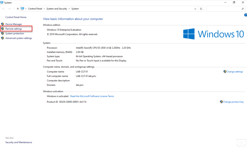Image resolution: width=247 pixels, height=147 pixels.
Task: Select Control Panel breadcrumb
Action: 35,9
